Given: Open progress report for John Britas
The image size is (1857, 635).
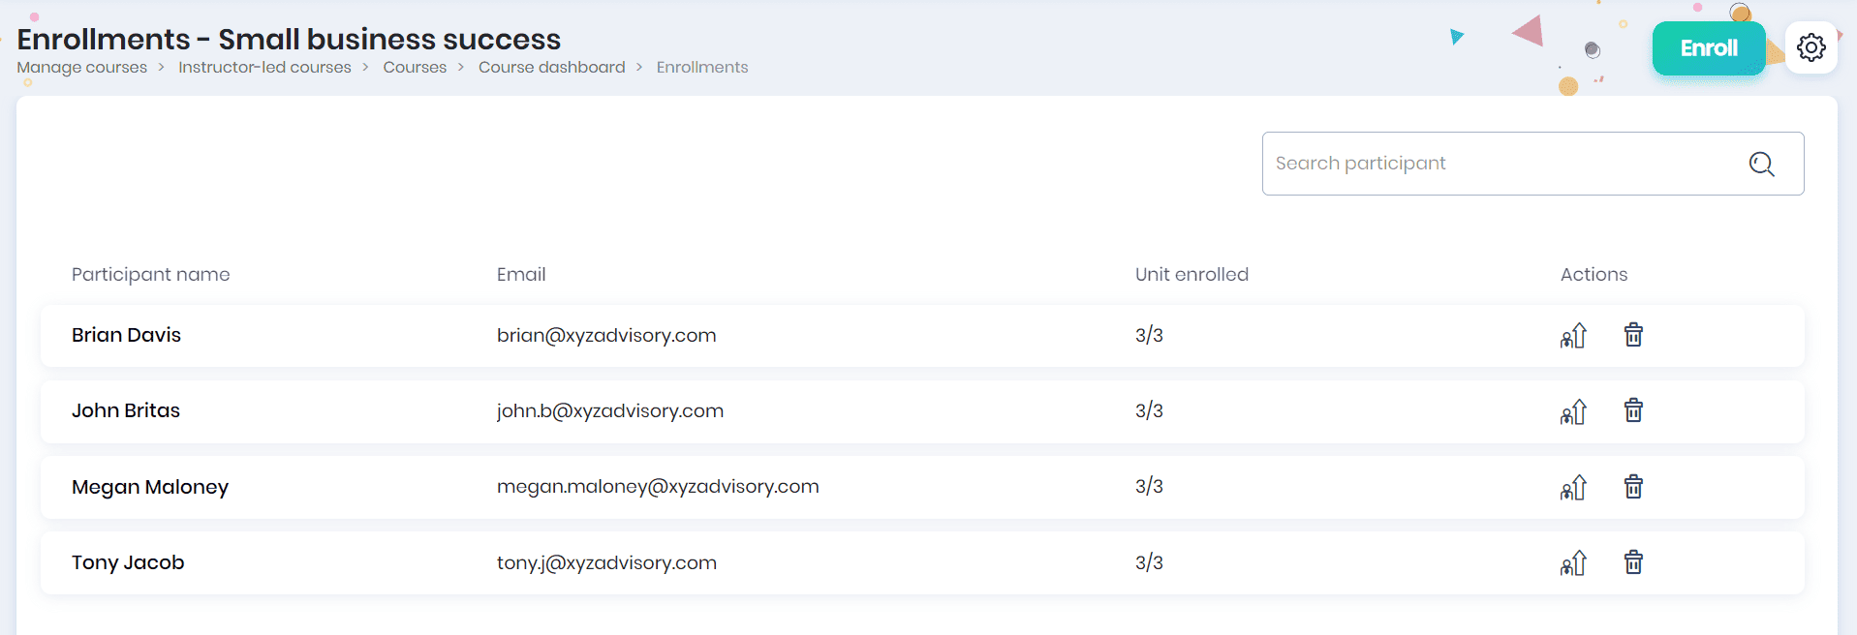Looking at the screenshot, I should click(1573, 411).
